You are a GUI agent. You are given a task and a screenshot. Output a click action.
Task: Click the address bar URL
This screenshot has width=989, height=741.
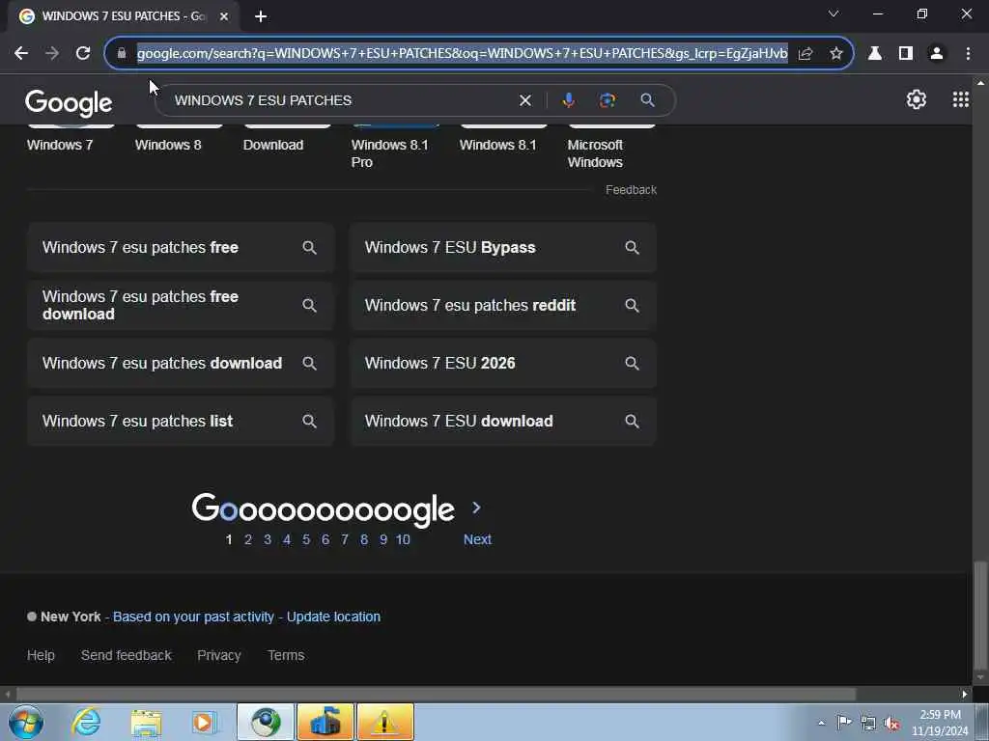[x=462, y=54]
